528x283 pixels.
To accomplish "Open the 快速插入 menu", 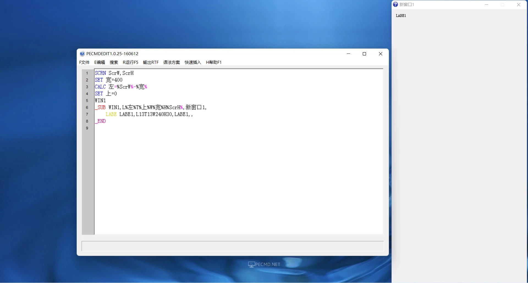I will [x=193, y=62].
